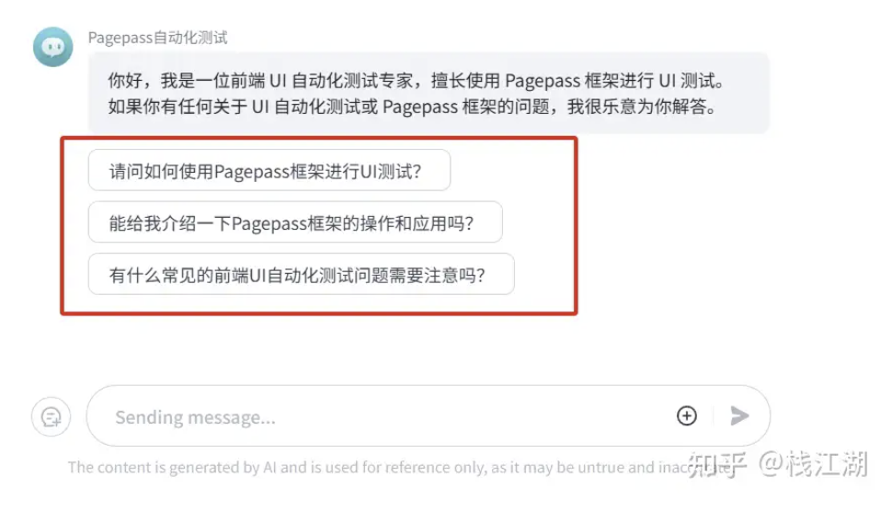Click the question mark ending the first suggestion
This screenshot has width=892, height=522.
click(417, 171)
